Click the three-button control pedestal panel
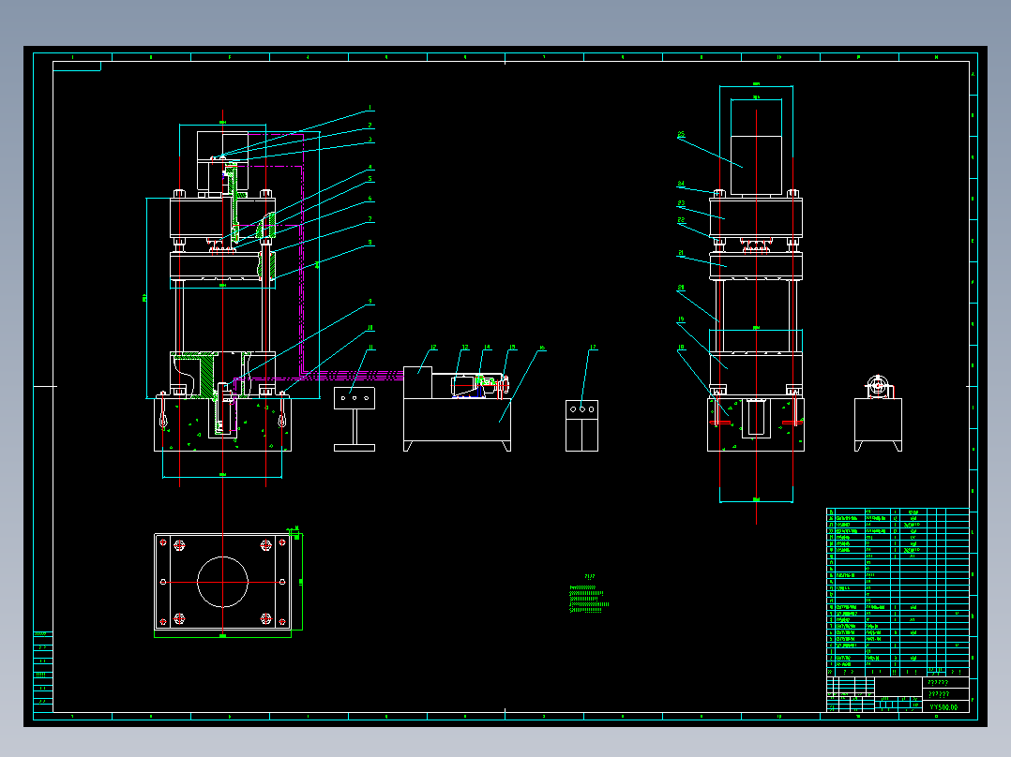The width and height of the screenshot is (1011, 757). pos(354,398)
